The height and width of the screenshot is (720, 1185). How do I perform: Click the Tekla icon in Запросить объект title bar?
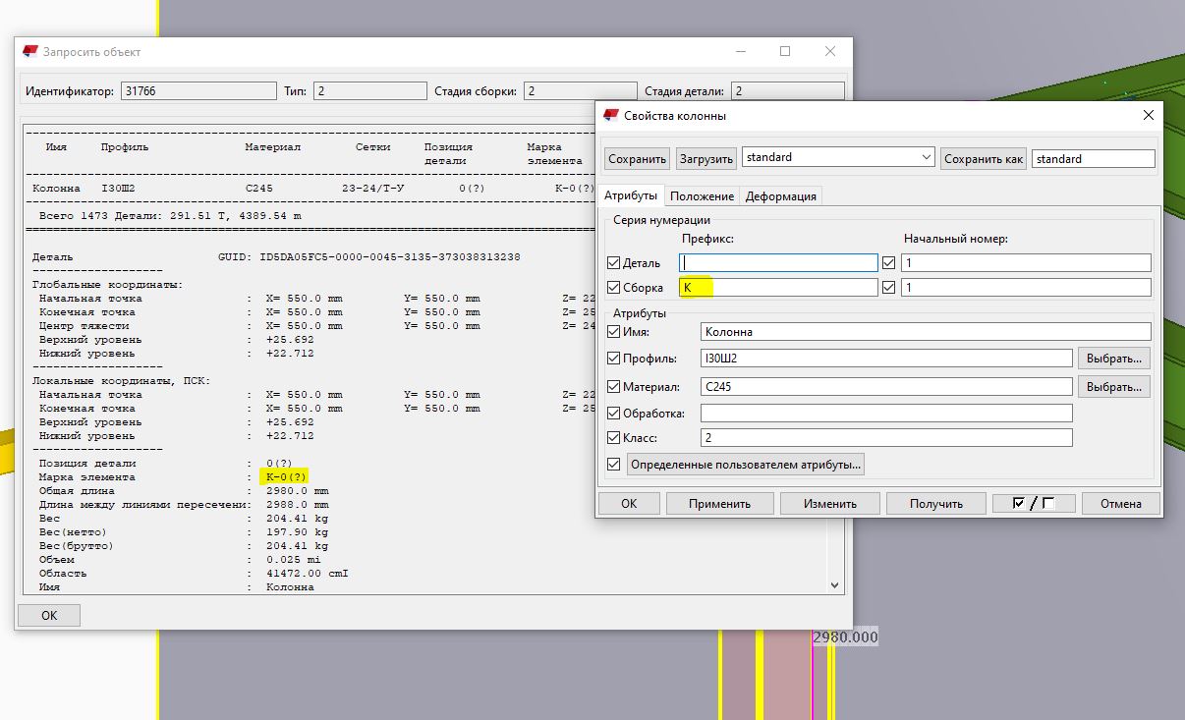29,52
